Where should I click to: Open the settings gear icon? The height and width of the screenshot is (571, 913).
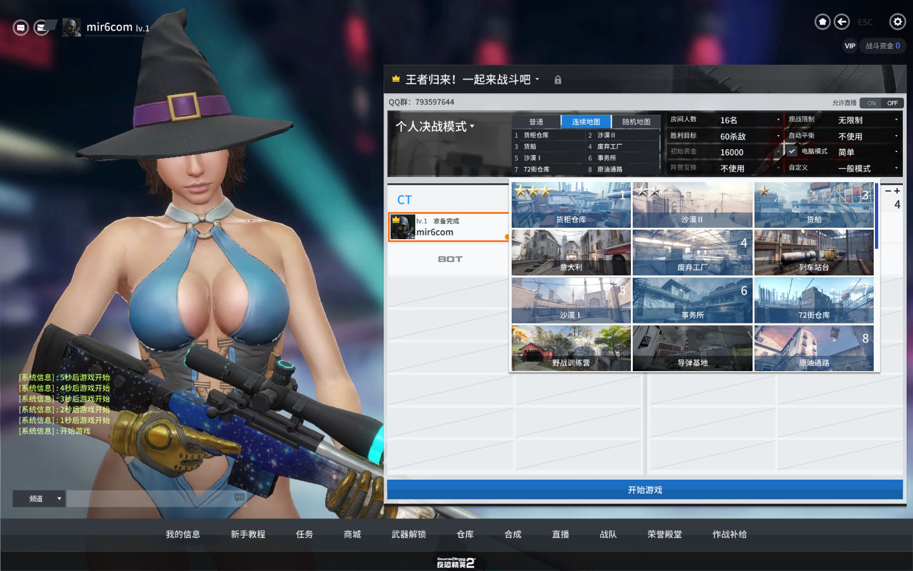coord(897,22)
